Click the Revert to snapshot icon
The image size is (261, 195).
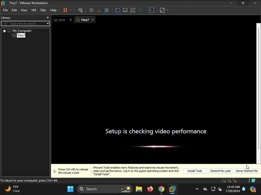pos(99,10)
